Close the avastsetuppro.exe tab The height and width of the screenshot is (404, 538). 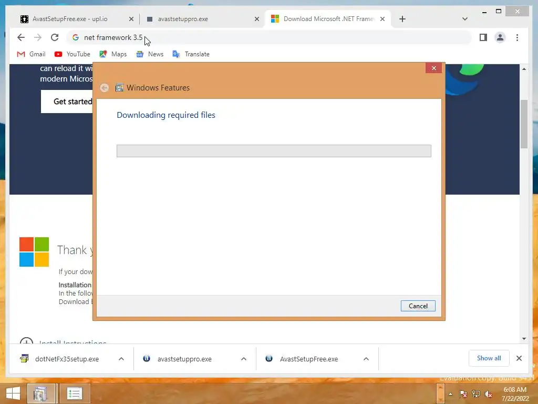click(256, 19)
